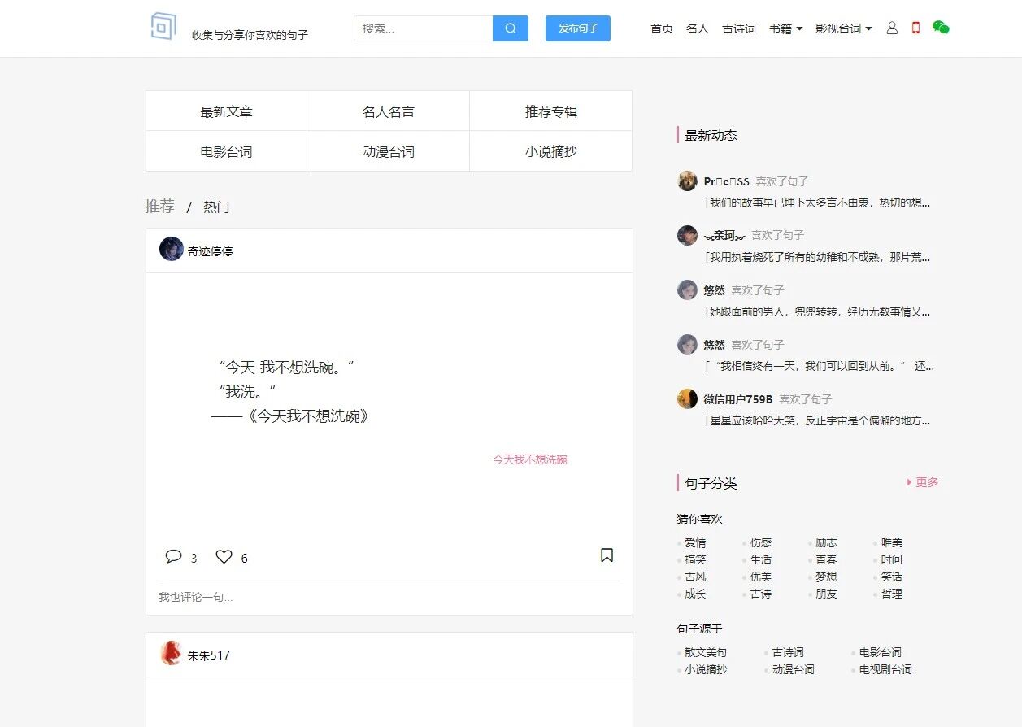Screen dimensions: 1022x727
Task: Open the user profile icon
Action: click(x=892, y=27)
